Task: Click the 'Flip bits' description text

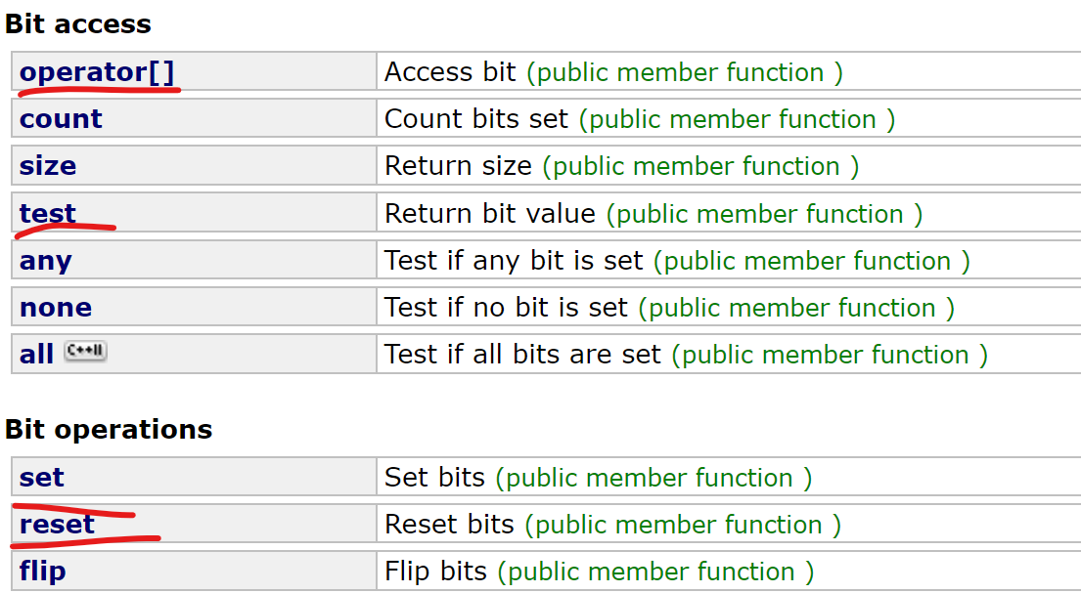Action: point(435,572)
